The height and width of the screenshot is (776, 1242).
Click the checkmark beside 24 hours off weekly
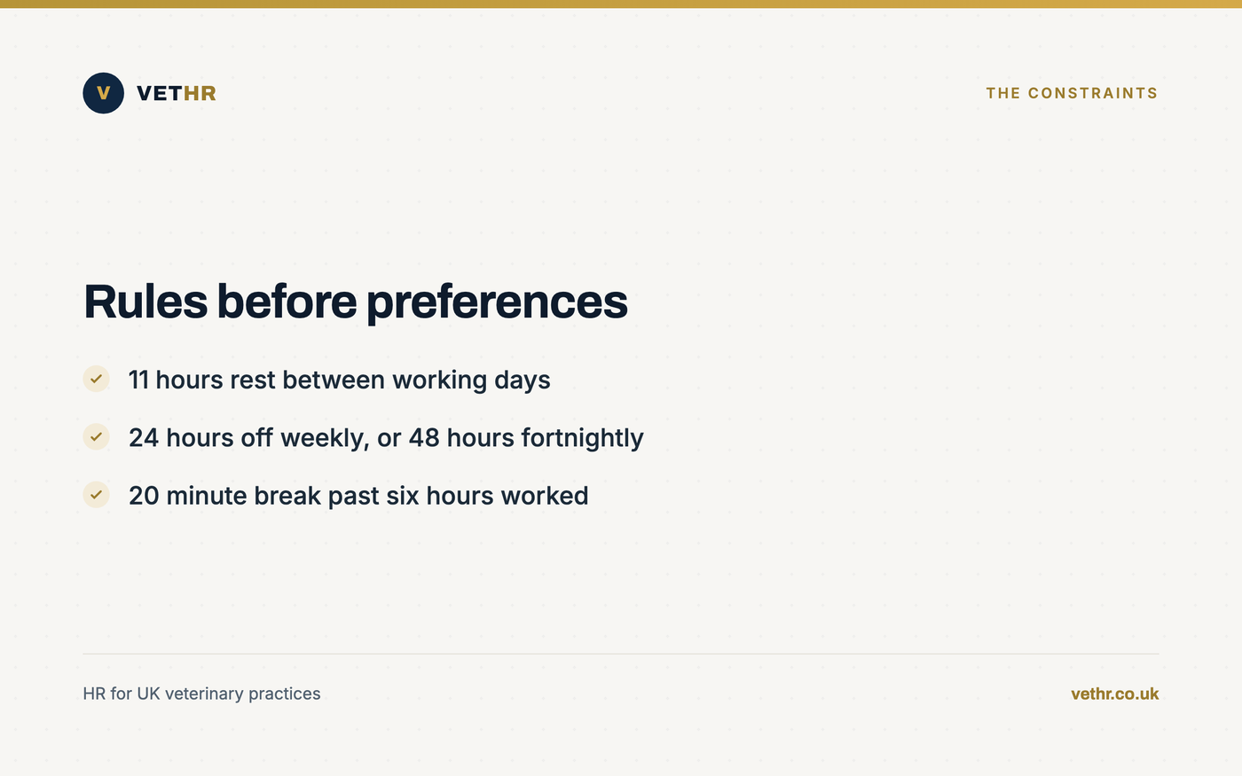click(x=96, y=436)
